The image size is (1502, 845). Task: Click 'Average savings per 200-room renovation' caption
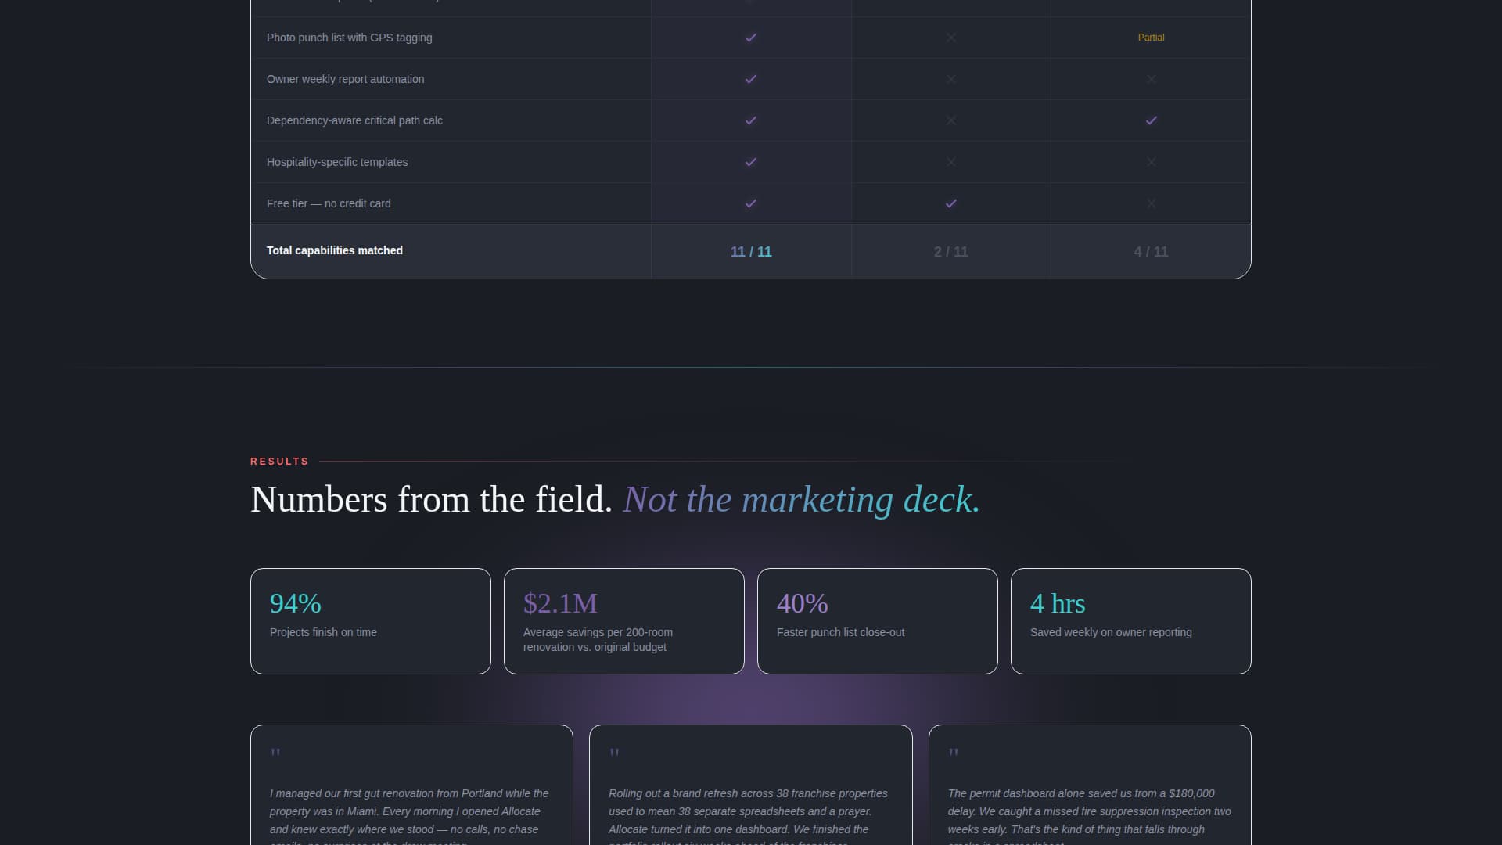[x=598, y=639]
